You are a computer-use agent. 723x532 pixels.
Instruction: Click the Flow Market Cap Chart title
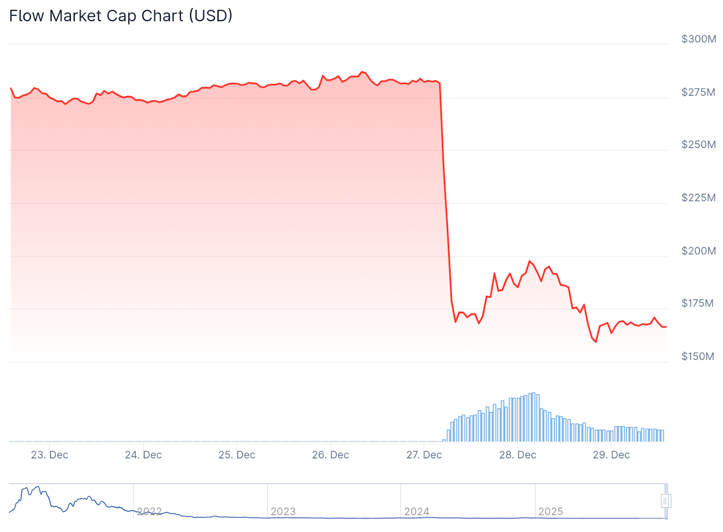coord(121,16)
